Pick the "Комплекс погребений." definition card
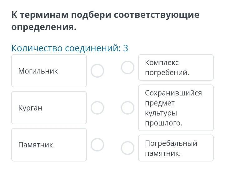Viewport: 225px width, 174px height. tap(176, 68)
